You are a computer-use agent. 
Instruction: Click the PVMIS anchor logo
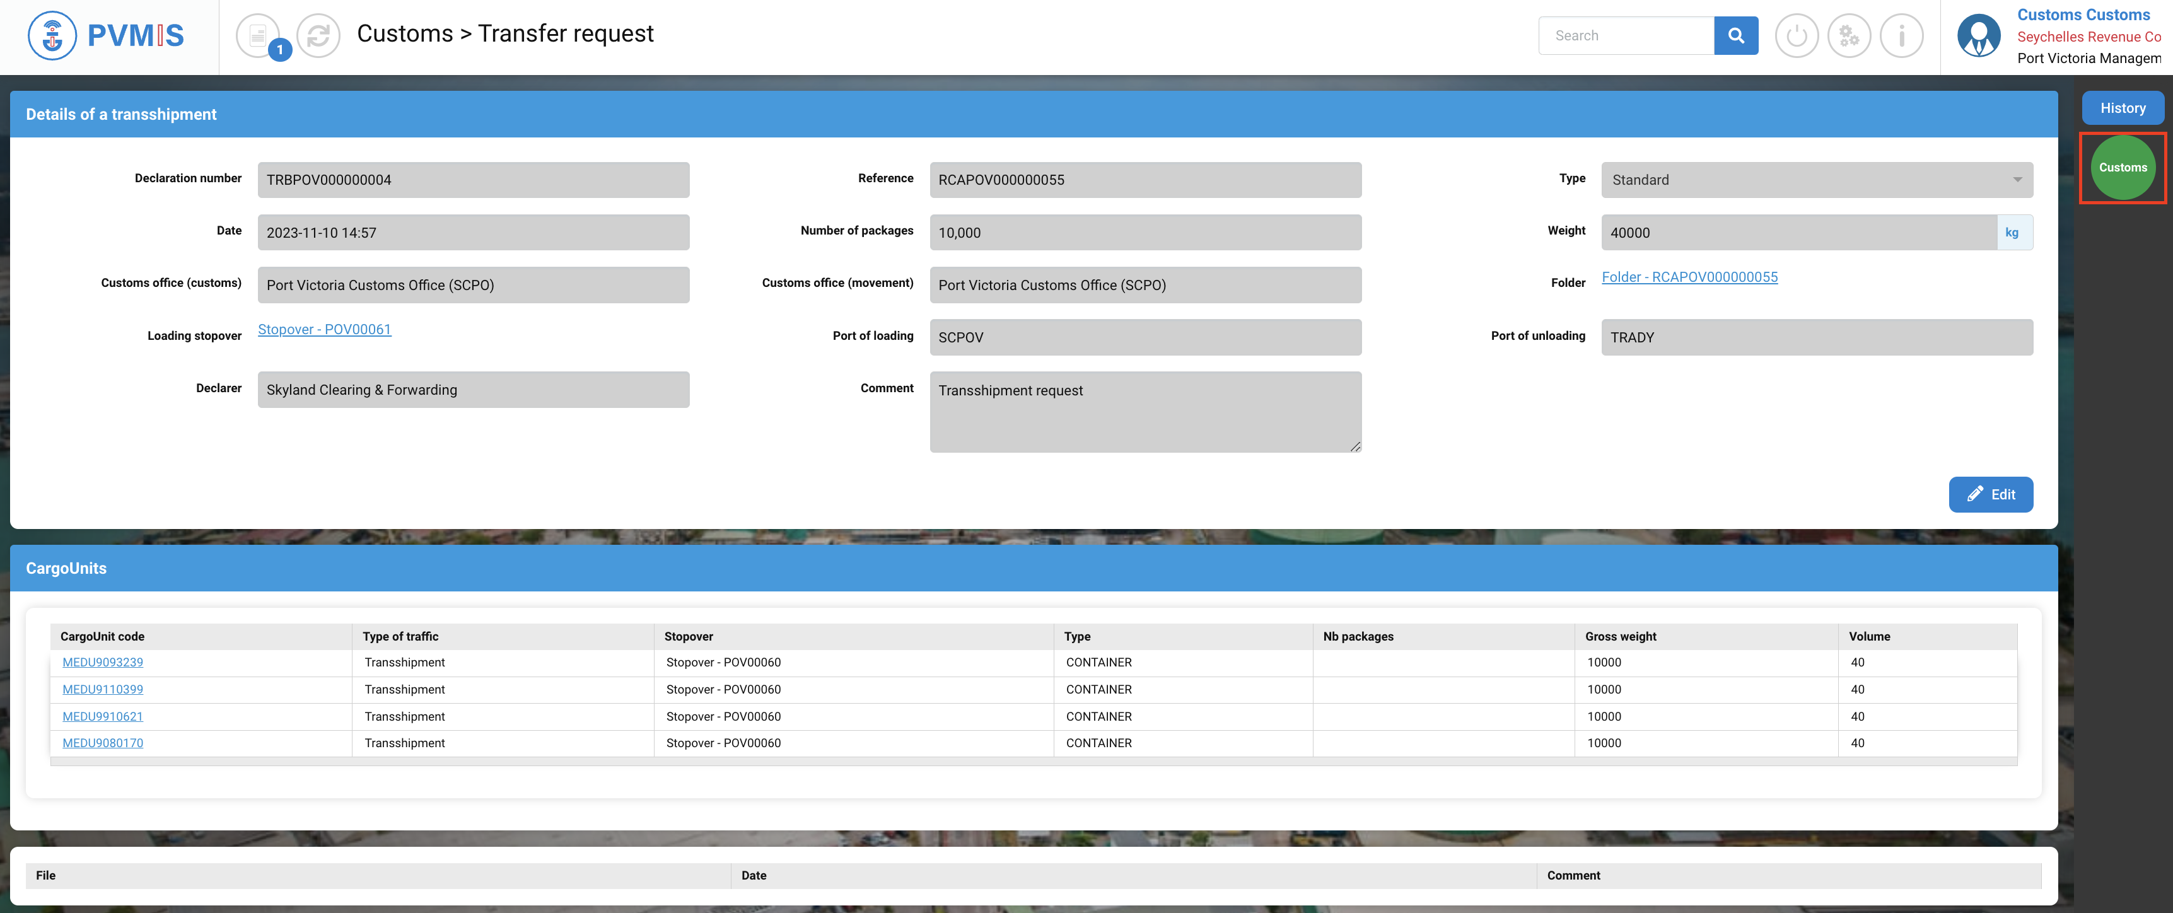pos(52,35)
